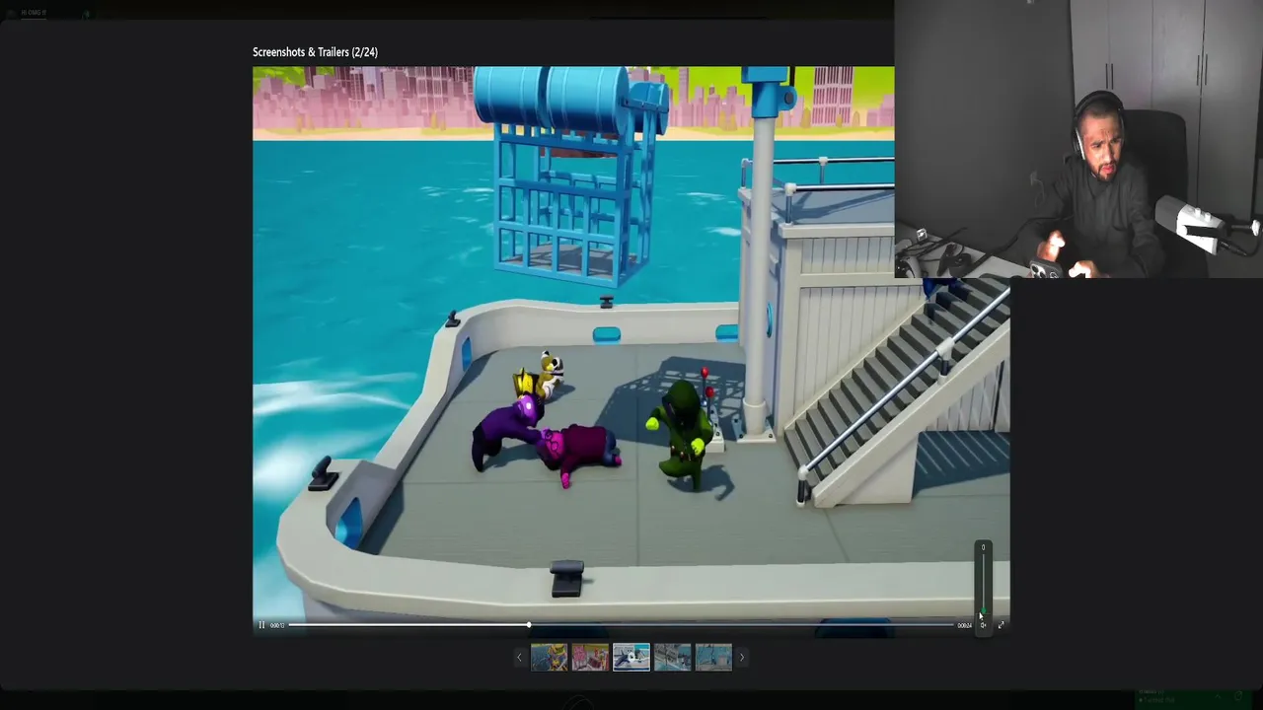Click the total duration label on player
This screenshot has width=1263, height=710.
pos(964,625)
